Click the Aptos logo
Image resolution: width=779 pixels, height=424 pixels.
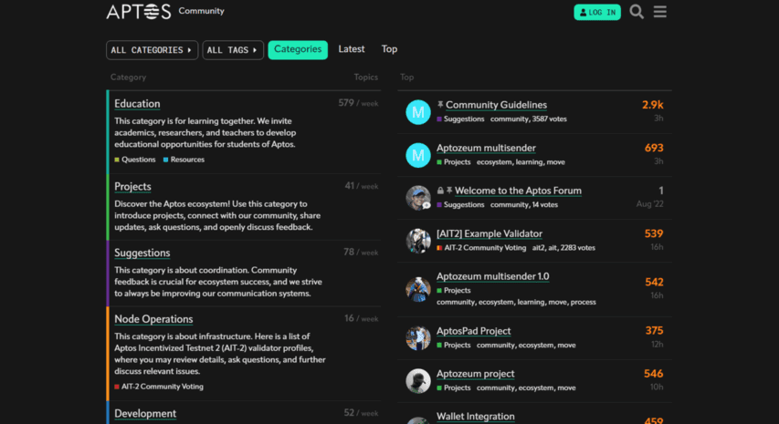(x=139, y=11)
